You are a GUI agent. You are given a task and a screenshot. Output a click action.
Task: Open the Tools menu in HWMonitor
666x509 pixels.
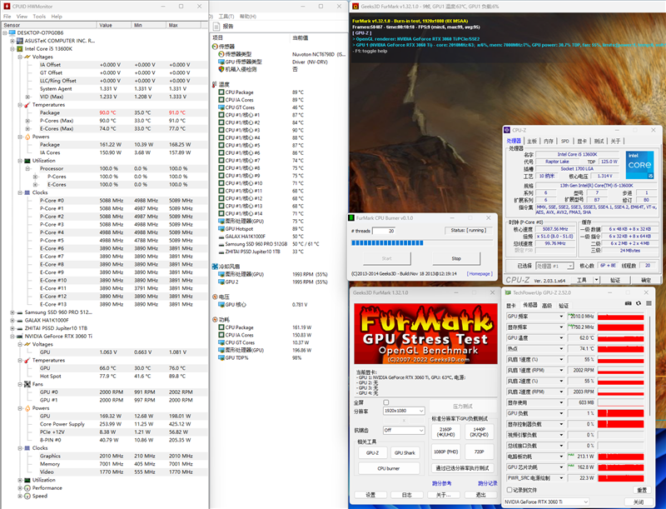(37, 16)
